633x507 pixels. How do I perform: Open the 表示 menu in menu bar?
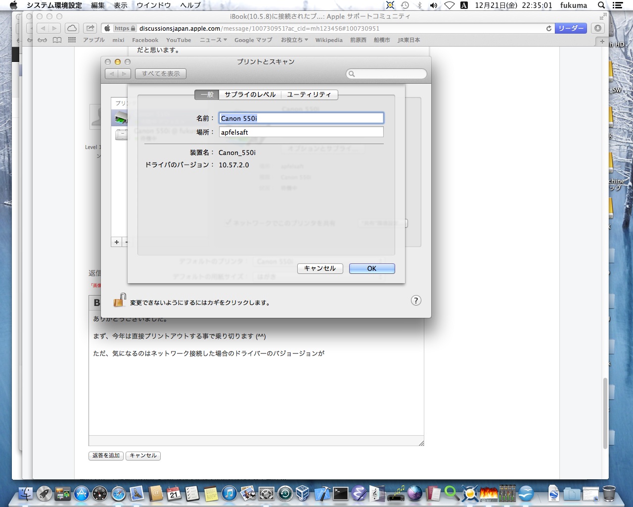(x=121, y=5)
